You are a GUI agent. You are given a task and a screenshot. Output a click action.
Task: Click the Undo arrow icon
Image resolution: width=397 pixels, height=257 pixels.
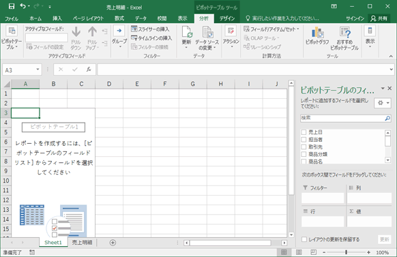pos(23,6)
